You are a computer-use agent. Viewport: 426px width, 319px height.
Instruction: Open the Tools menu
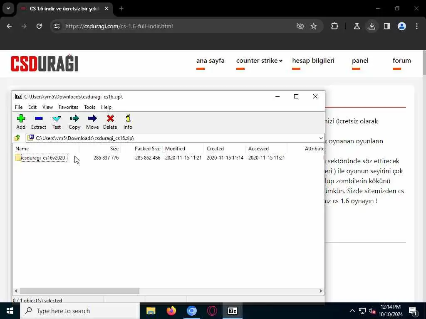pyautogui.click(x=90, y=107)
